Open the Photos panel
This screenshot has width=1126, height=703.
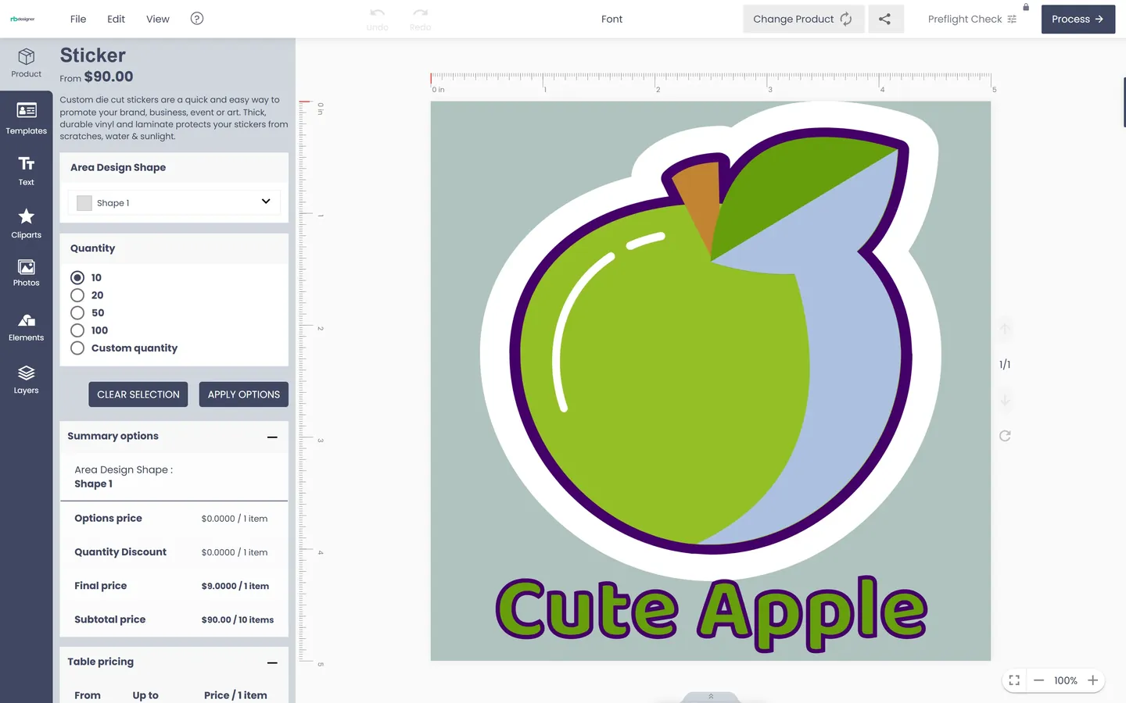[26, 273]
